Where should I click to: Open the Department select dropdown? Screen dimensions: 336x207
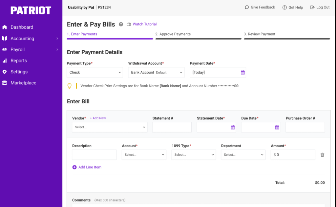tap(243, 155)
